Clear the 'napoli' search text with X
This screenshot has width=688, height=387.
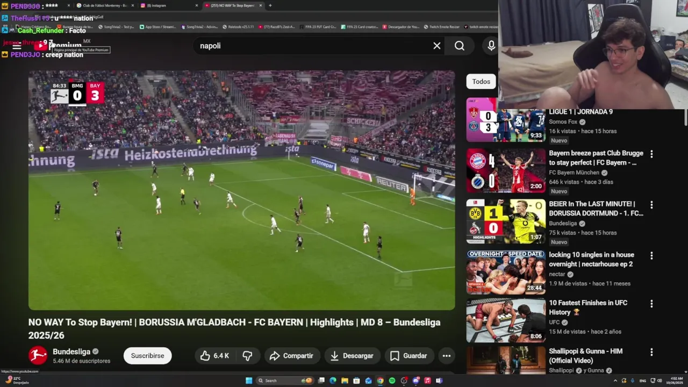pyautogui.click(x=437, y=46)
